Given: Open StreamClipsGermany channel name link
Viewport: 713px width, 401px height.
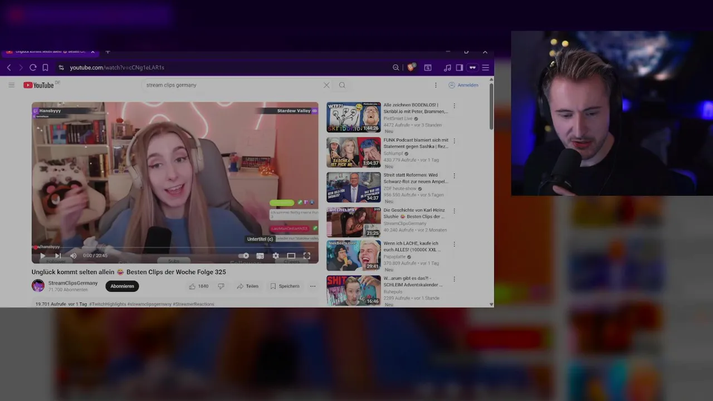Looking at the screenshot, I should click(x=73, y=283).
